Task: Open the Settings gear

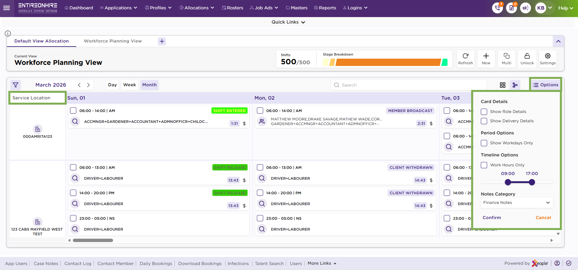Action: pos(547,59)
